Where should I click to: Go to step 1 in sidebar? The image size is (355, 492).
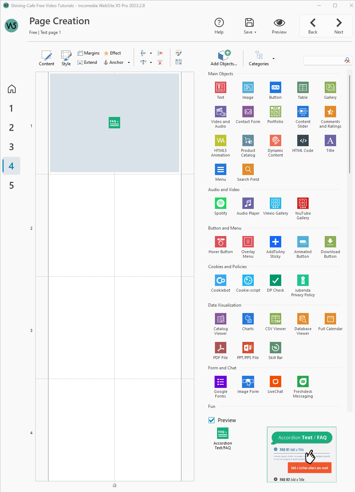click(11, 108)
